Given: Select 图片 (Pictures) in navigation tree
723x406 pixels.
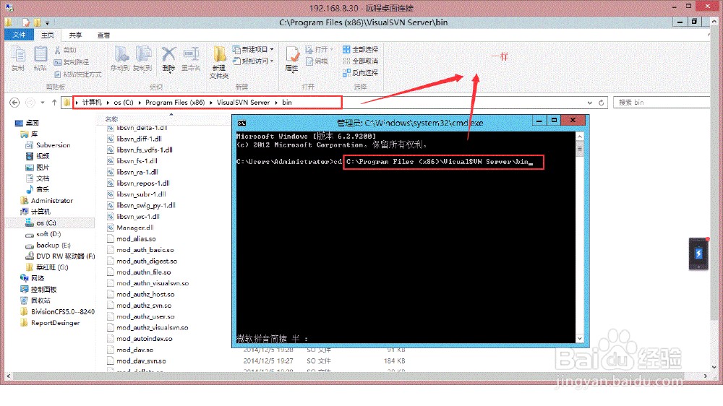Looking at the screenshot, I should click(x=38, y=168).
